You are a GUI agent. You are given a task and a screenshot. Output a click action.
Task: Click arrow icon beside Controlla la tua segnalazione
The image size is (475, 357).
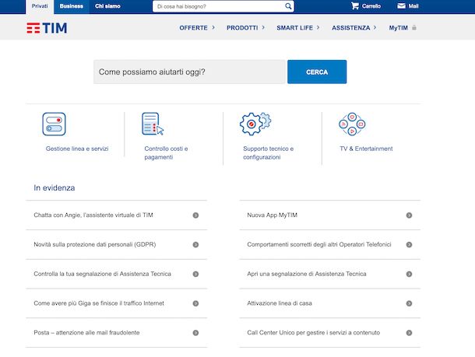[195, 274]
